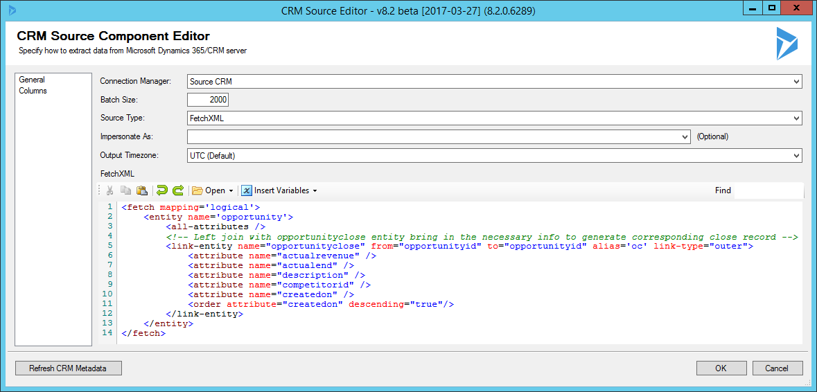The height and width of the screenshot is (392, 817).
Task: Close the CRM Source Editor window
Action: [797, 8]
